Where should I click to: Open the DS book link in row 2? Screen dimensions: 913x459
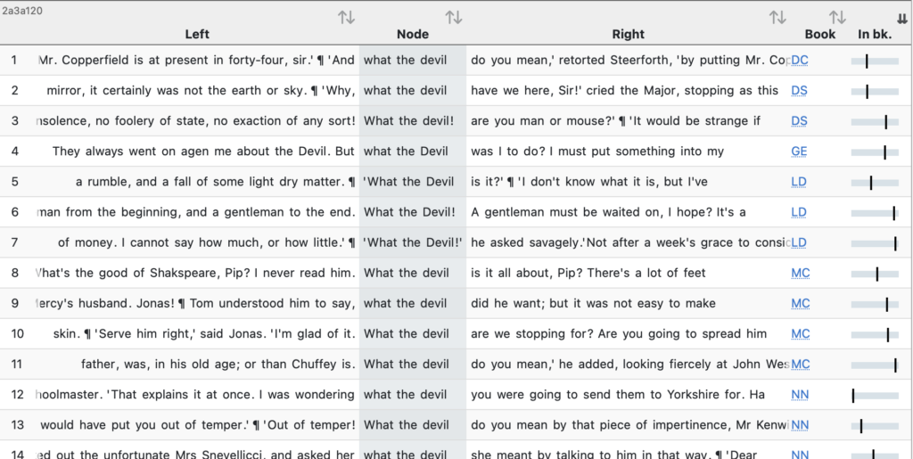point(800,91)
